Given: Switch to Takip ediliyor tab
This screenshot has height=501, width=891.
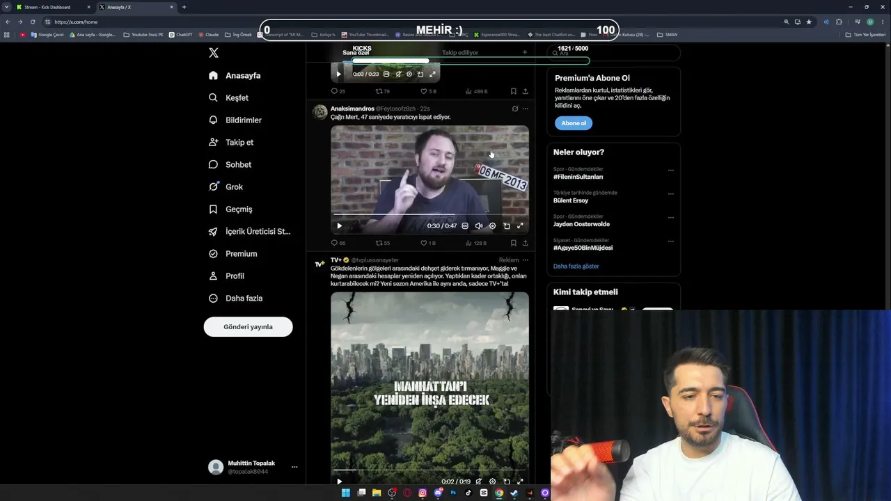Looking at the screenshot, I should coord(460,52).
